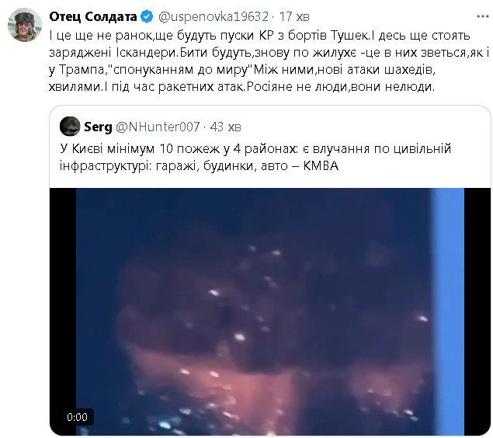
Task: Open Отец Солдата profile avatar
Action: 25,25
